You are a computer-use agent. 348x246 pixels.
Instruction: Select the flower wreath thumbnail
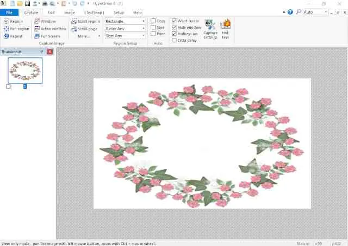(x=25, y=70)
